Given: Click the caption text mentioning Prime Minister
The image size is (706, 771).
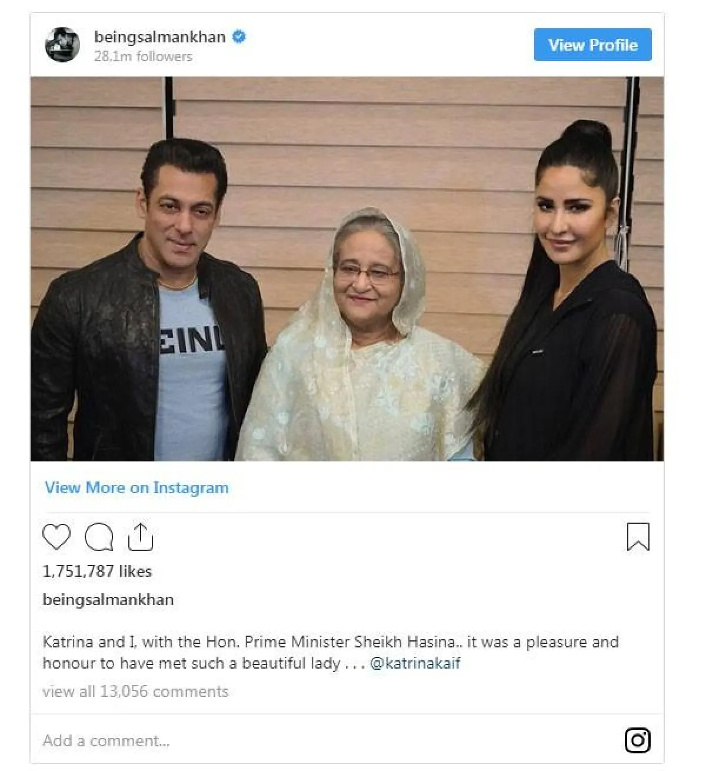Looking at the screenshot, I should tap(329, 642).
